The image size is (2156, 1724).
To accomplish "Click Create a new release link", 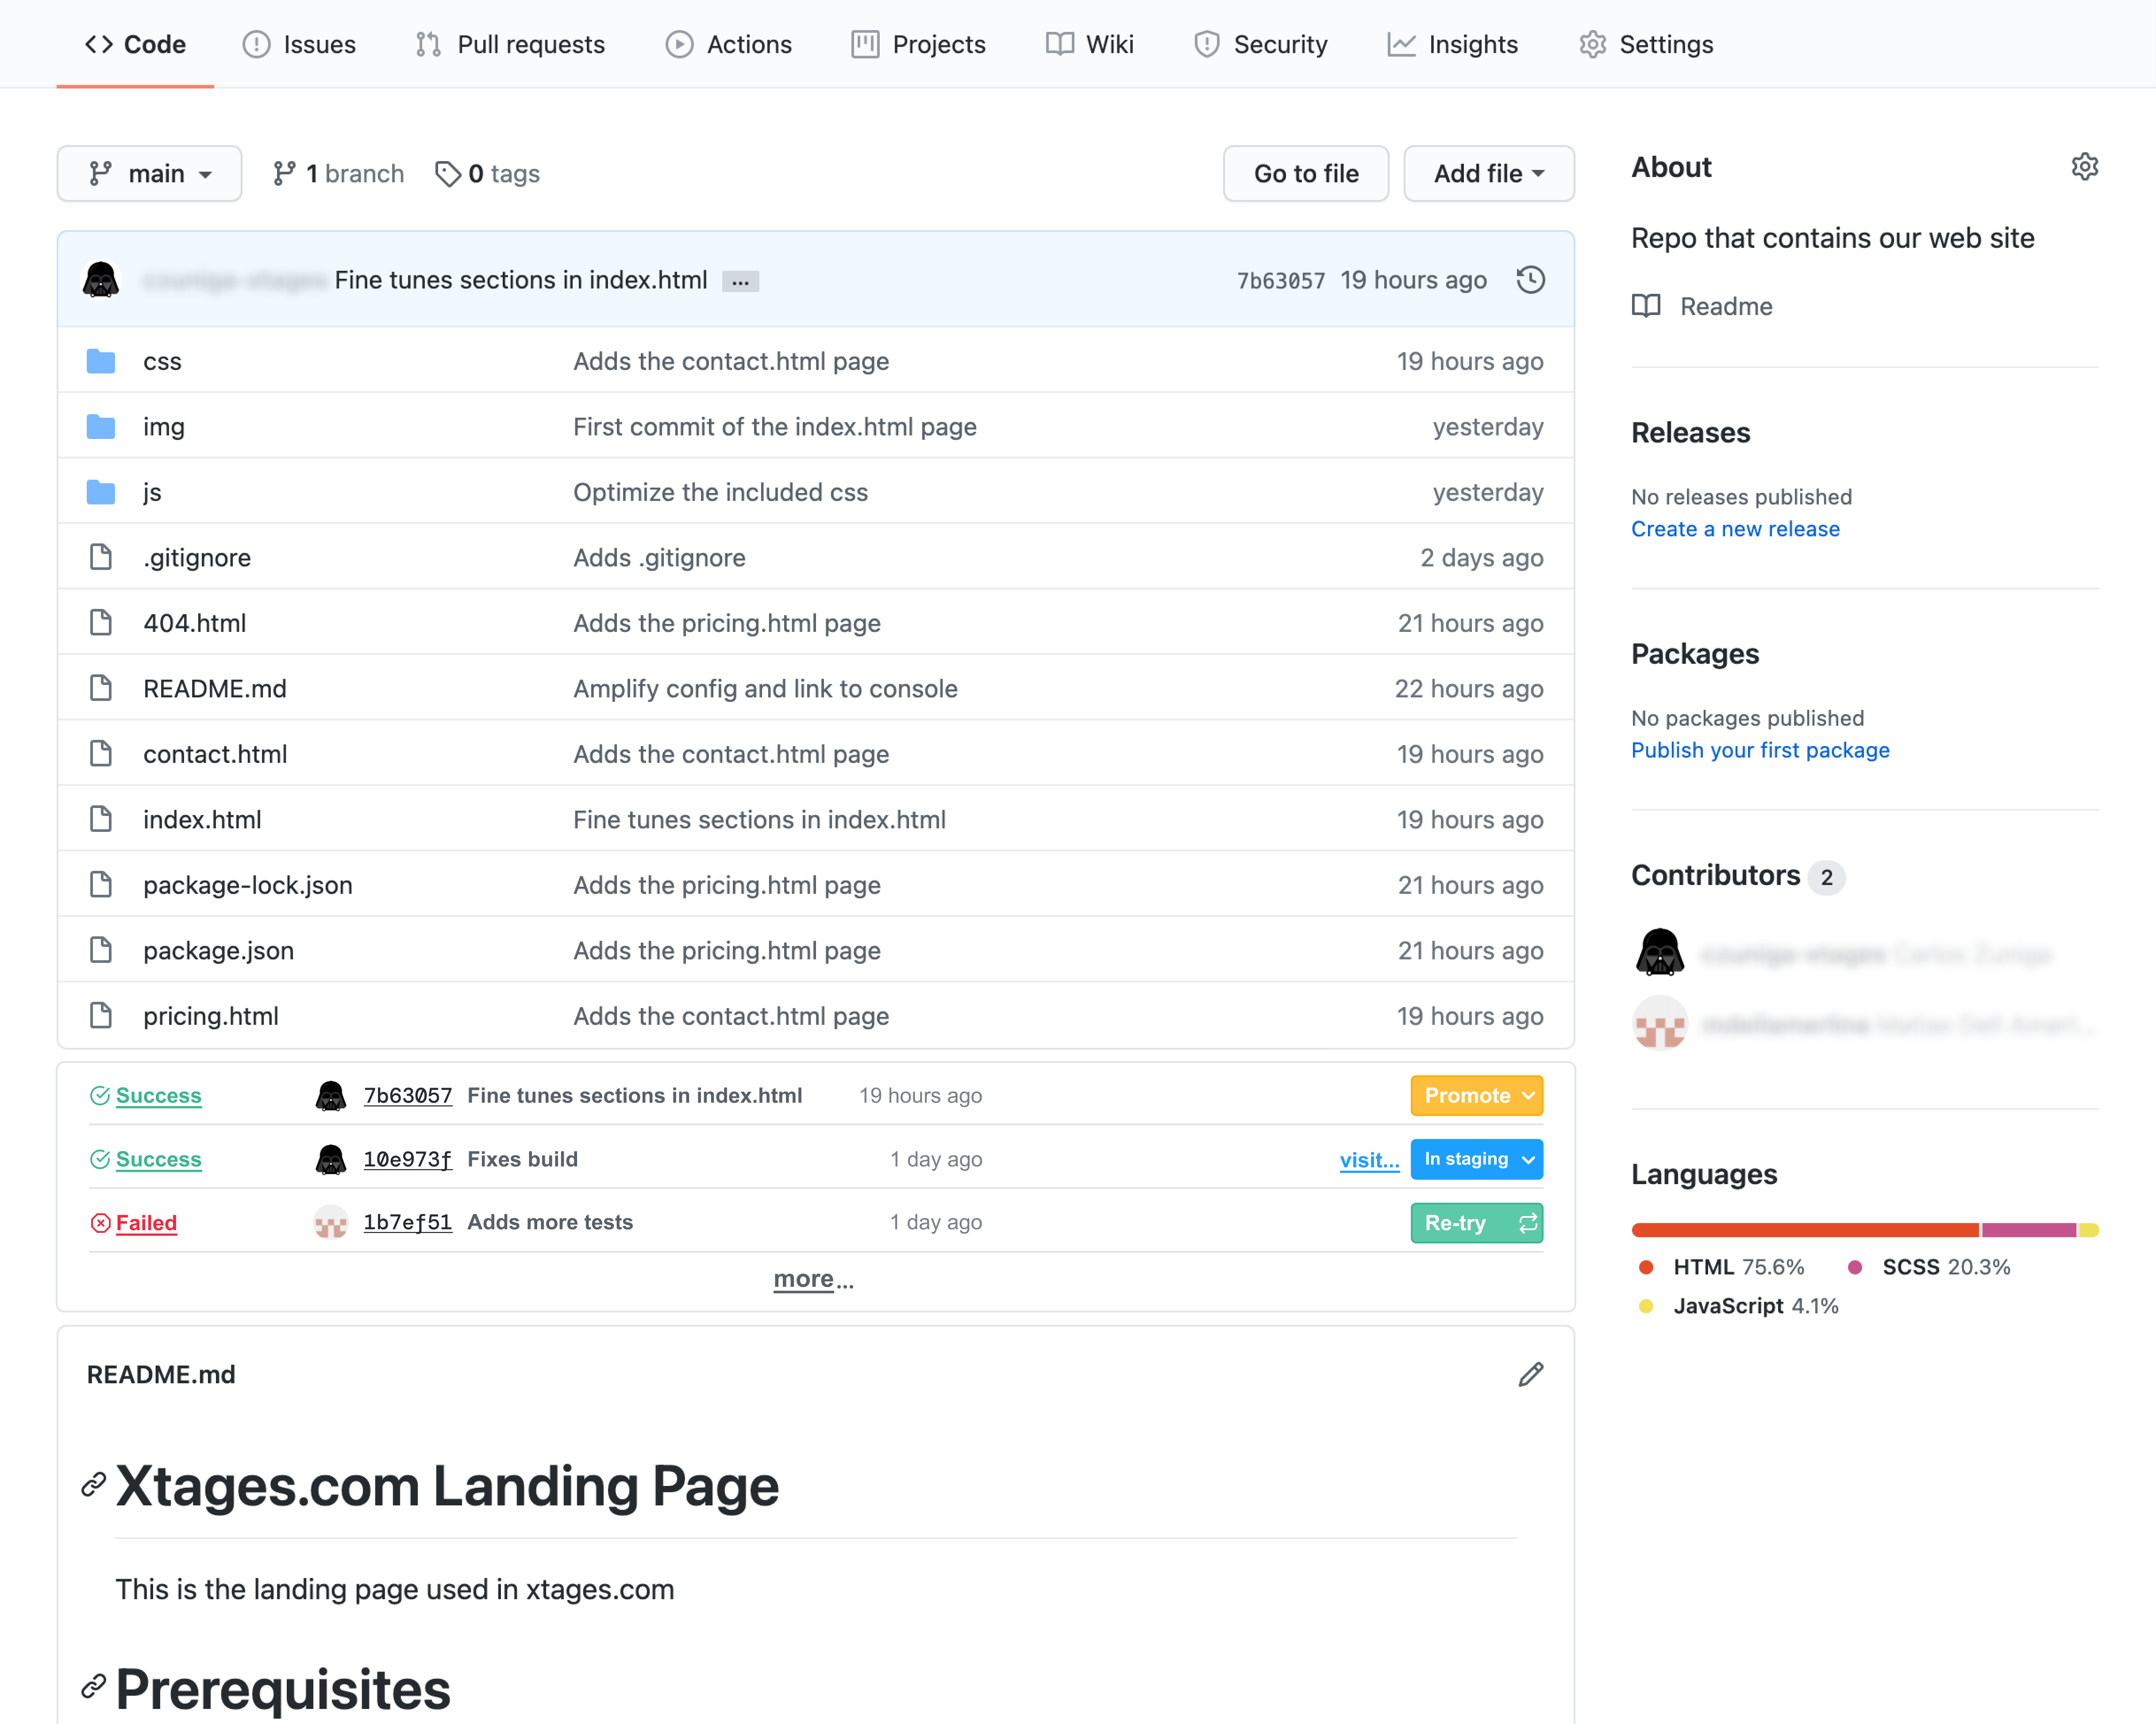I will [1735, 529].
